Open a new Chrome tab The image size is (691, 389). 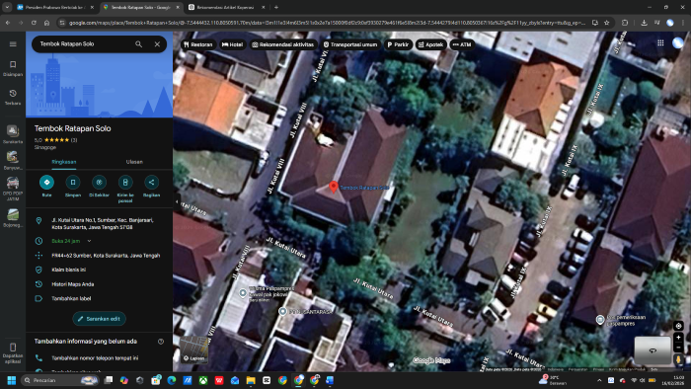point(276,8)
